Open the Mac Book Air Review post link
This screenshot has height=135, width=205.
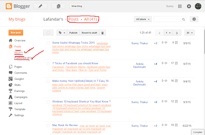[65, 125]
